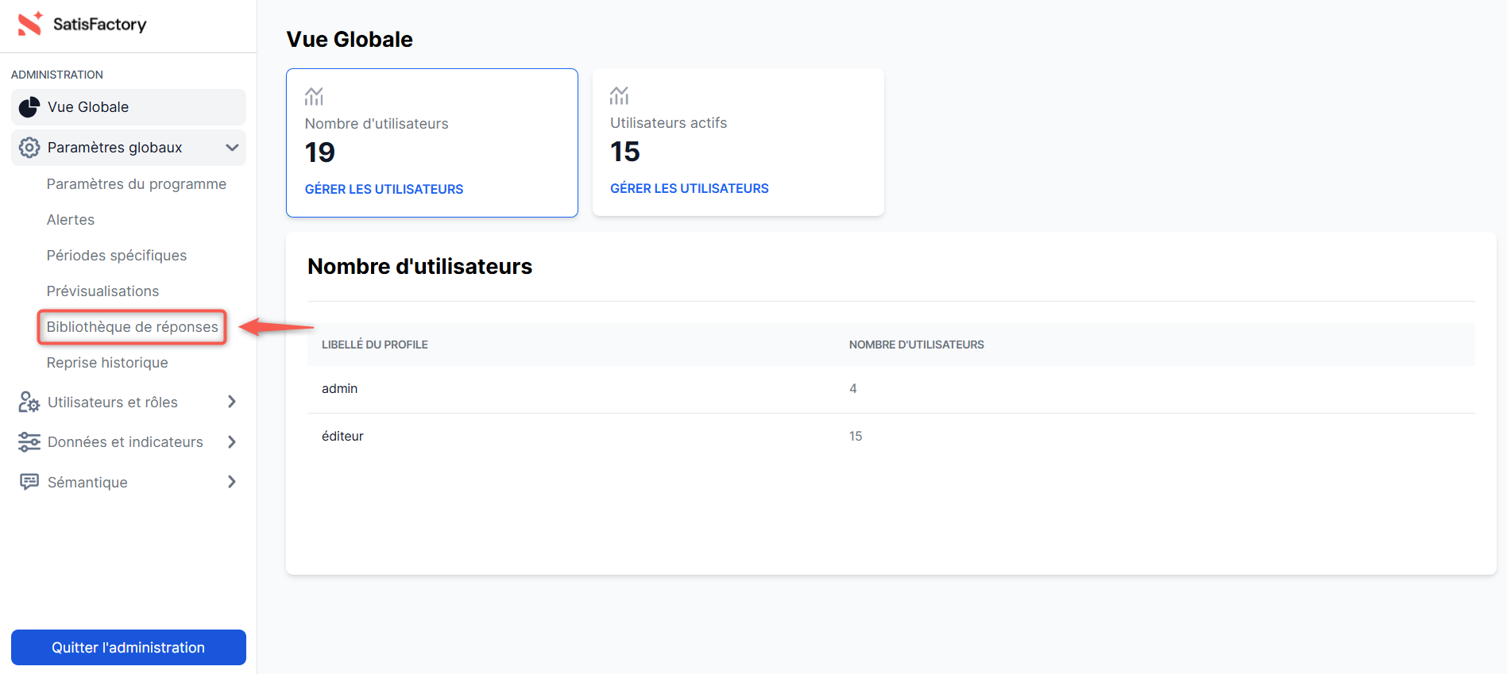This screenshot has height=674, width=1507.
Task: Click the Utilisateurs et rôles user icon
Action: [29, 402]
